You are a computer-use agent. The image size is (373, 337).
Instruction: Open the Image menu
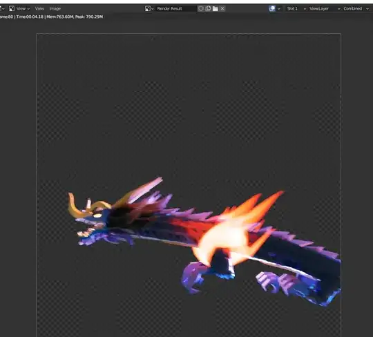tap(55, 8)
